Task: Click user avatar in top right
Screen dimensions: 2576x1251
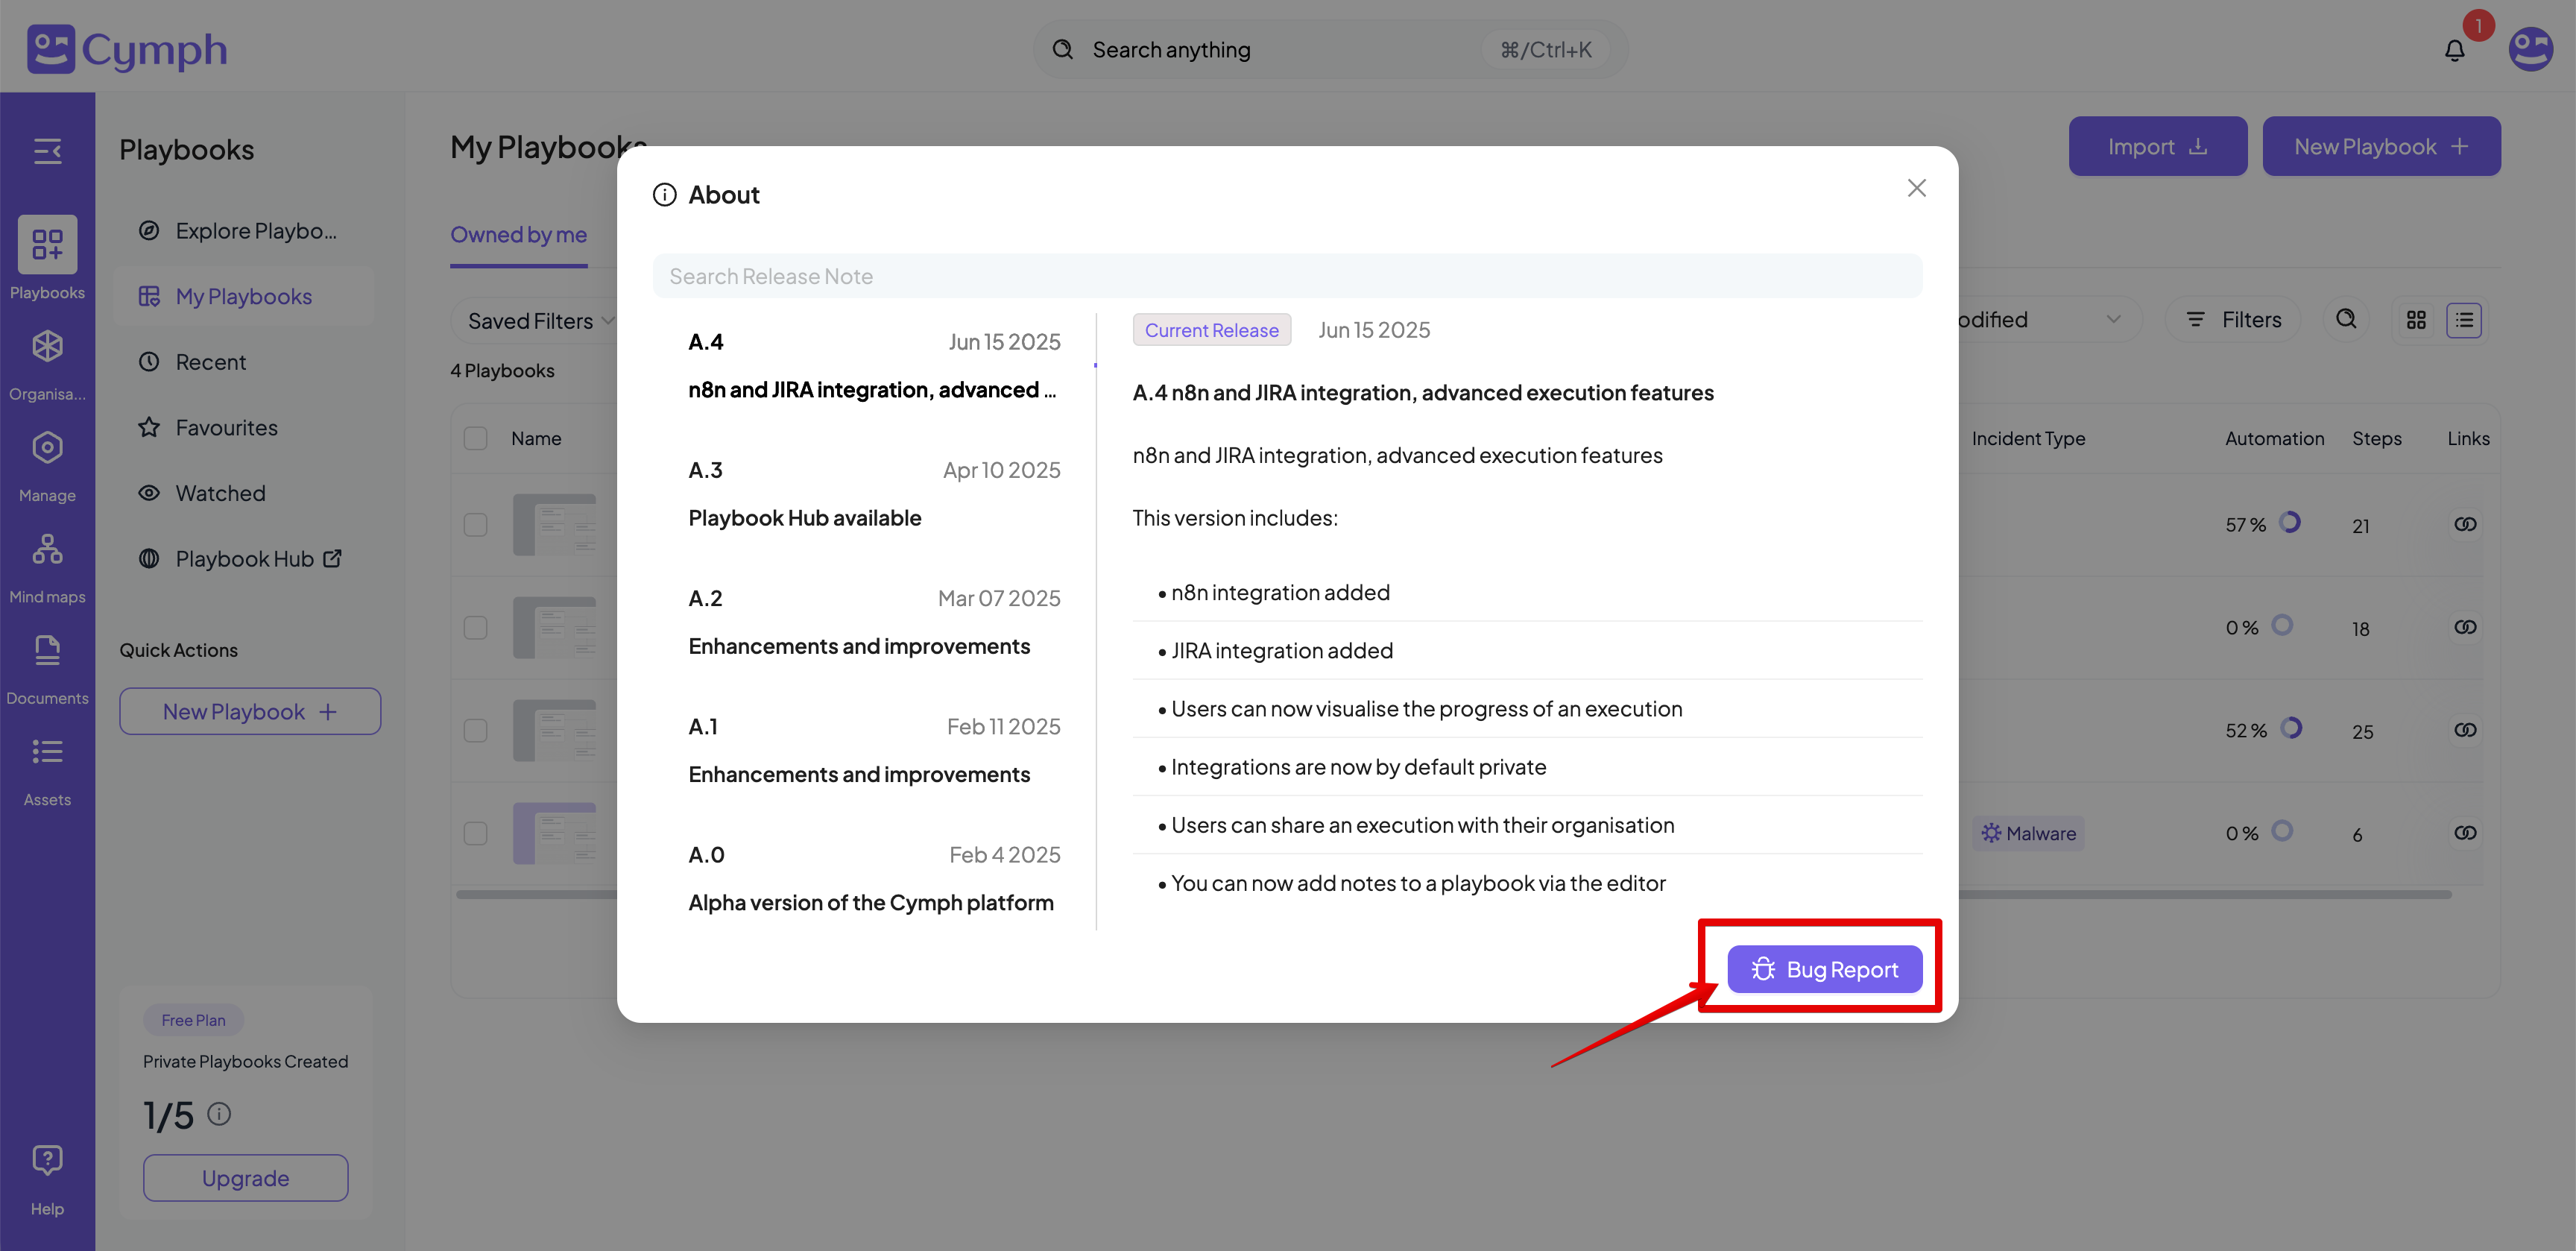Action: click(2530, 50)
